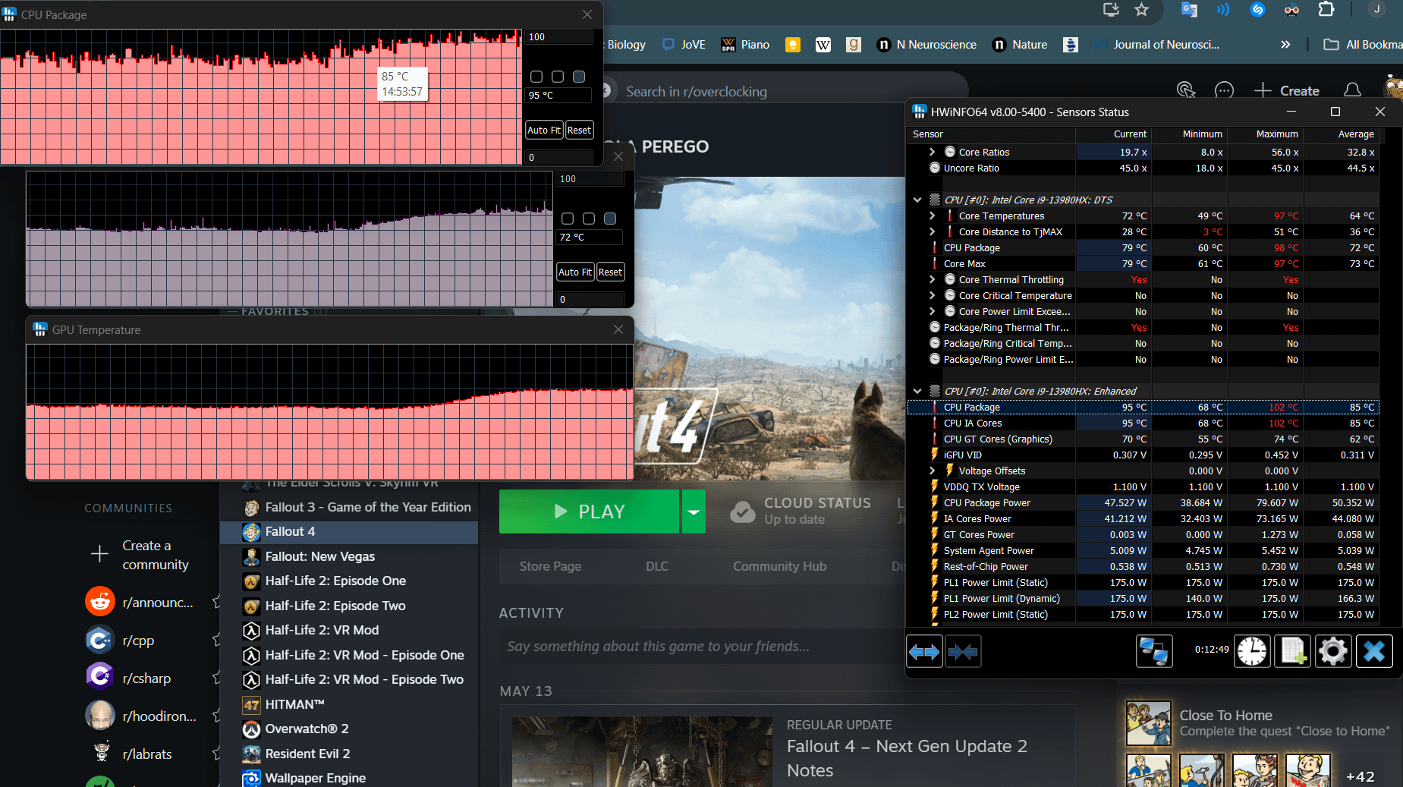Open dropdown arrow beside Steam PLAY button
Screen dimensions: 1403x787
click(694, 512)
